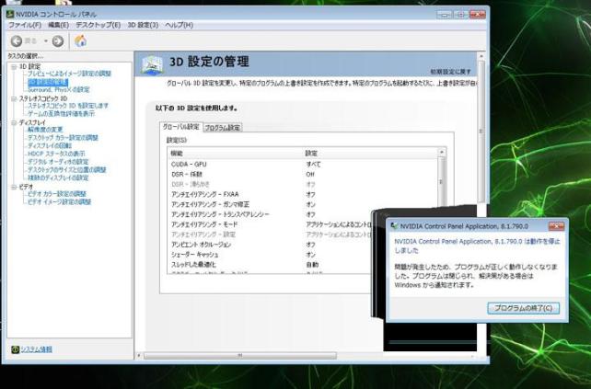
Task: Select the DSR - 係数 settings row
Action: 303,175
